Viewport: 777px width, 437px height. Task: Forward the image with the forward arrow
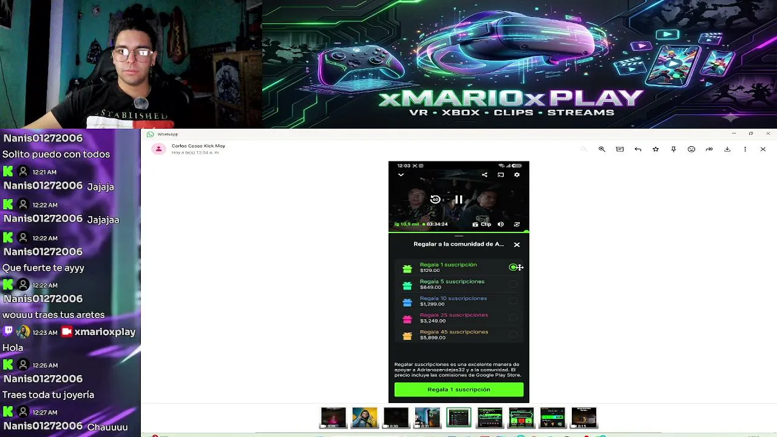709,149
